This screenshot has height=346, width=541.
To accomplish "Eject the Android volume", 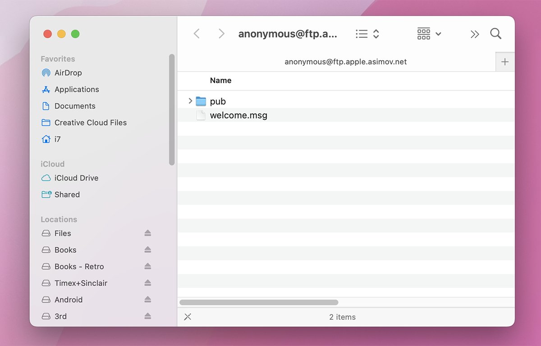I will pos(148,299).
